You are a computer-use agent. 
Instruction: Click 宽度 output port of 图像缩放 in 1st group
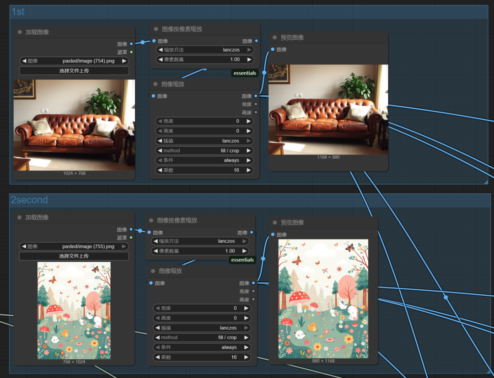[x=256, y=104]
